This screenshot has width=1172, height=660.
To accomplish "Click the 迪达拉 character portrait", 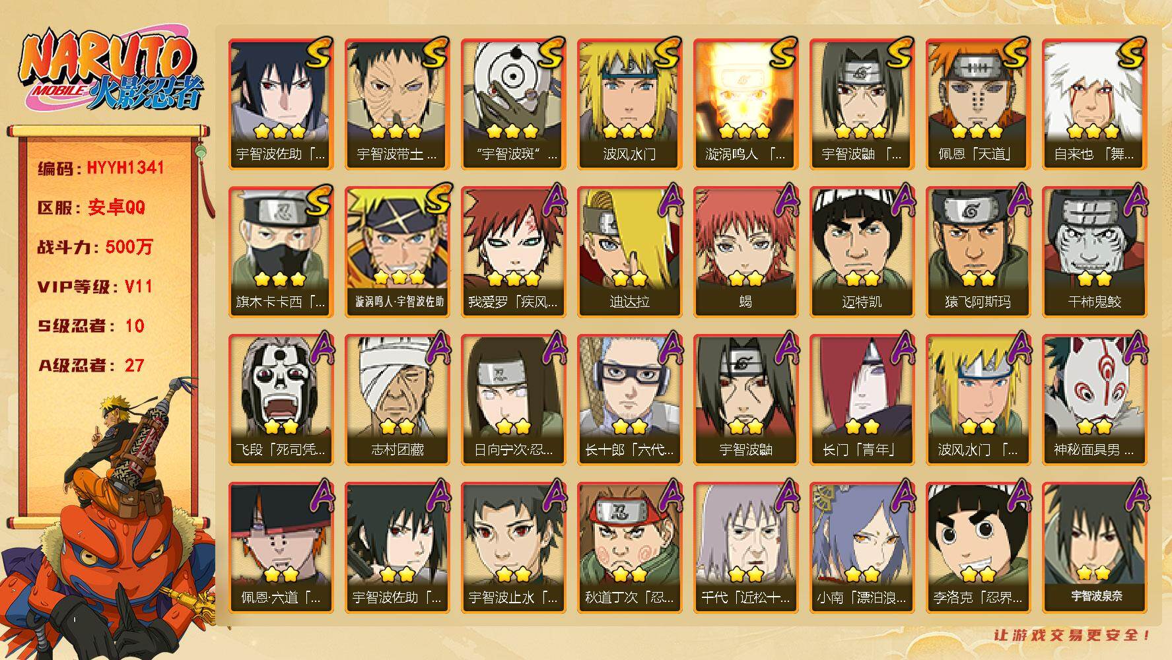I will coord(629,252).
